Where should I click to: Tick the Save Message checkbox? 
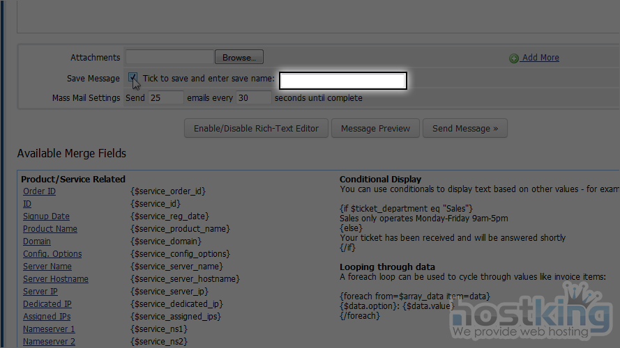pyautogui.click(x=133, y=78)
